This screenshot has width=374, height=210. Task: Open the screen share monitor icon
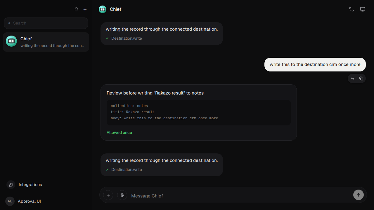pos(363,9)
